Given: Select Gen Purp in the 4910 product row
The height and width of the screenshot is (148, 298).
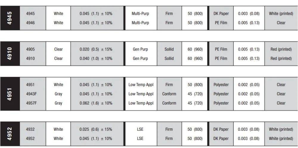Looking at the screenshot, I should tap(140, 58).
